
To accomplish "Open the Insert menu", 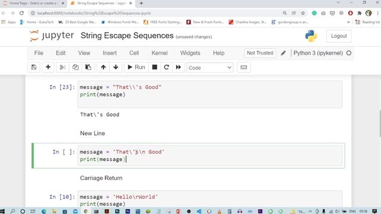I will [x=110, y=53].
